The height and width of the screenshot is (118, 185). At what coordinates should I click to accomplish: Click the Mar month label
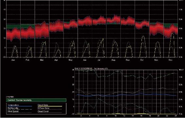42,60
